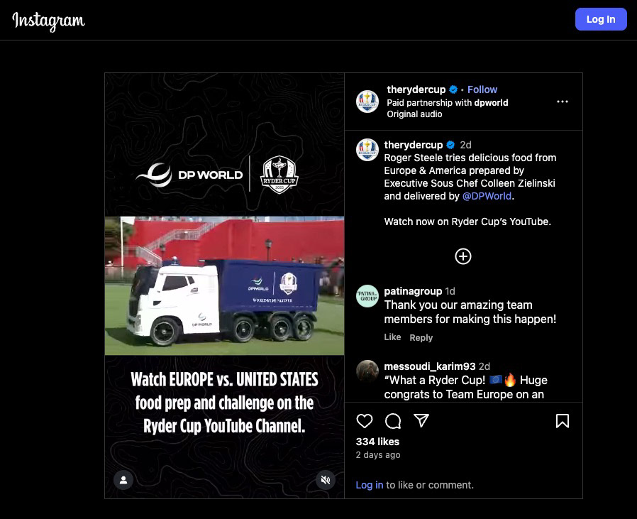Click the comment speech bubble icon
The image size is (637, 519).
393,421
